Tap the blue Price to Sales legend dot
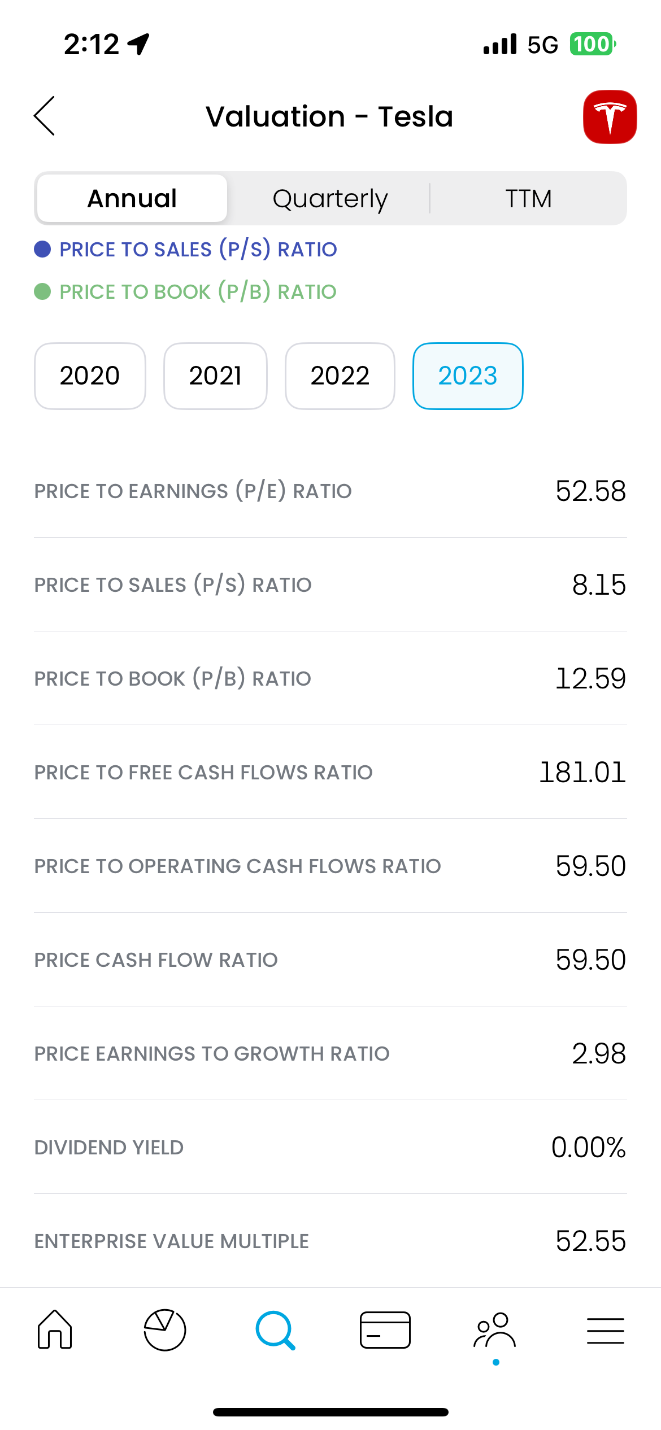The width and height of the screenshot is (661, 1430). pyautogui.click(x=42, y=249)
